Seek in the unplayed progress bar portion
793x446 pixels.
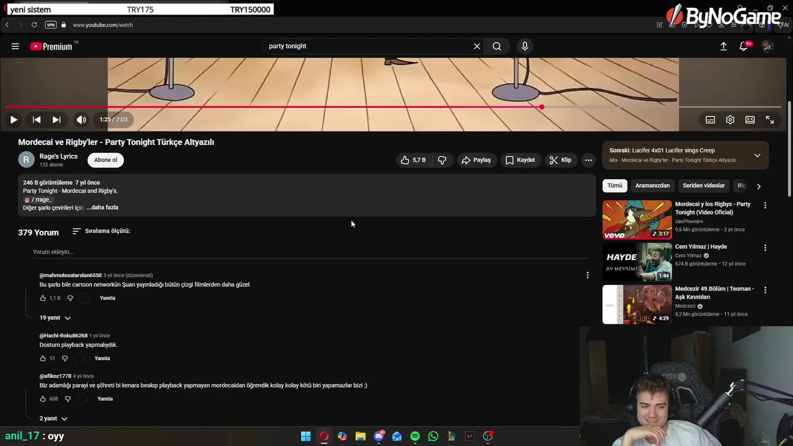663,107
